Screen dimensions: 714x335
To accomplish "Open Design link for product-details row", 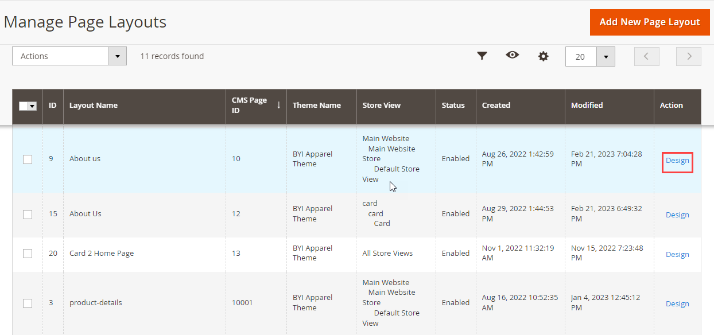I will [x=677, y=304].
